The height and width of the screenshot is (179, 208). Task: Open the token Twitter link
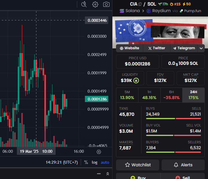pyautogui.click(x=157, y=48)
